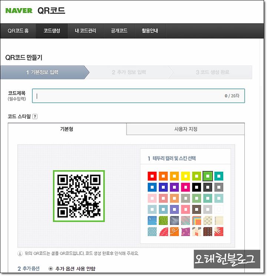The height and width of the screenshot is (276, 267).
Task: Choose the navy indigo border color
Action: [163, 187]
